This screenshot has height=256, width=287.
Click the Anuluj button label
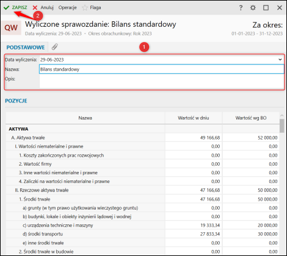coord(47,8)
